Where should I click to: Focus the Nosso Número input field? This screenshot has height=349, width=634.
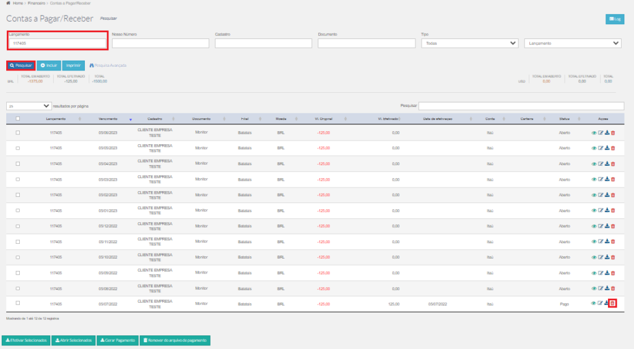(x=160, y=43)
